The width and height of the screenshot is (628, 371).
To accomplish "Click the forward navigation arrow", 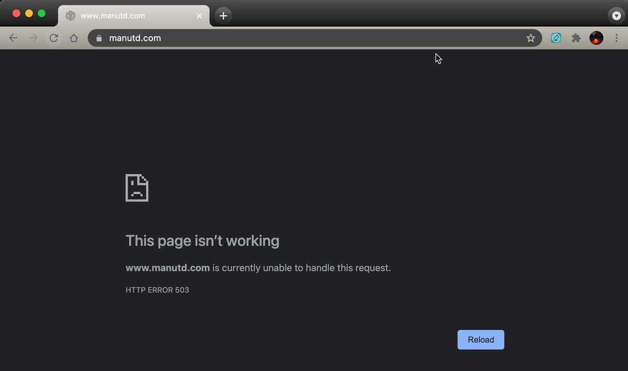I will pos(33,38).
